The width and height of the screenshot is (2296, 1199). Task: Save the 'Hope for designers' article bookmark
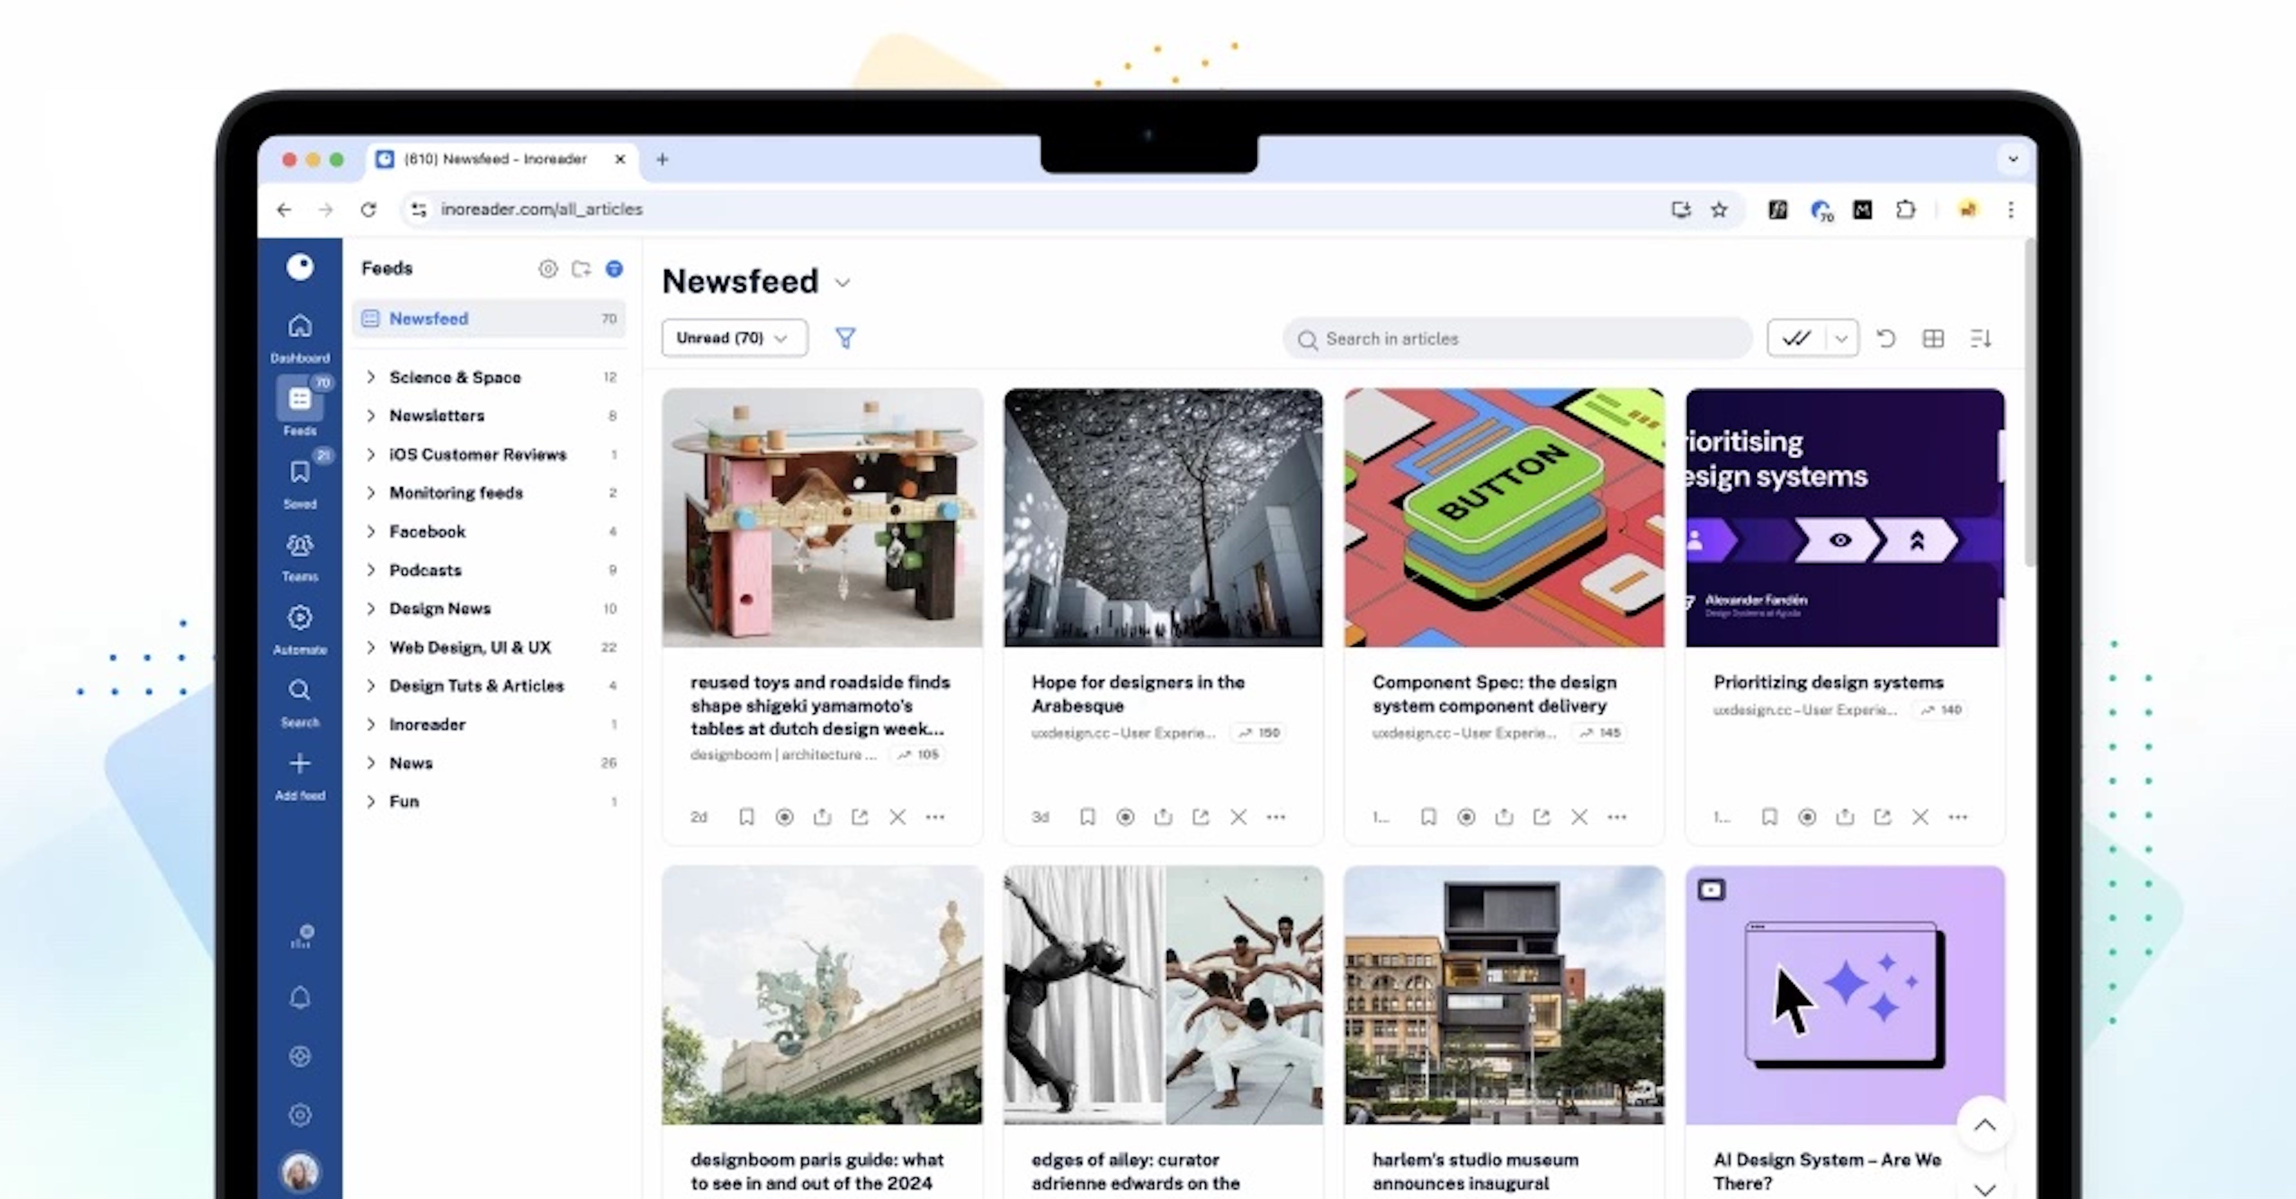click(x=1086, y=817)
